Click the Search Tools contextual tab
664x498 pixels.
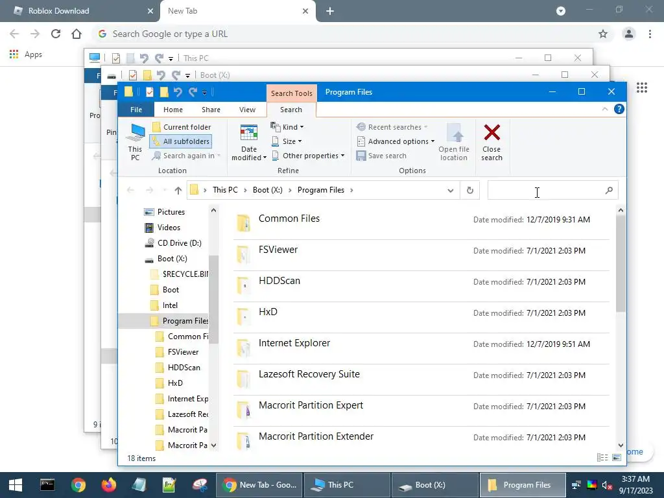291,93
